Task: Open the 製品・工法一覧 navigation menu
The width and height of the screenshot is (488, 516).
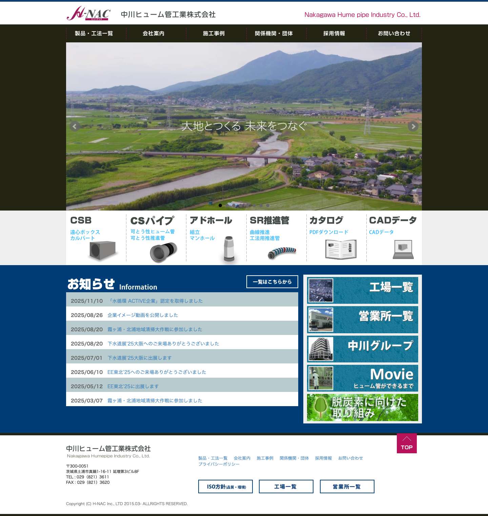Action: pyautogui.click(x=94, y=34)
